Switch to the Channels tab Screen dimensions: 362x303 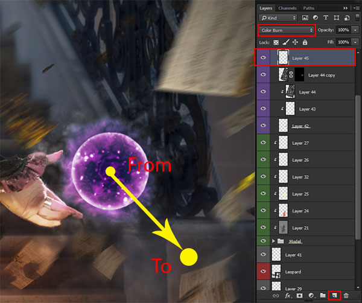pyautogui.click(x=287, y=8)
